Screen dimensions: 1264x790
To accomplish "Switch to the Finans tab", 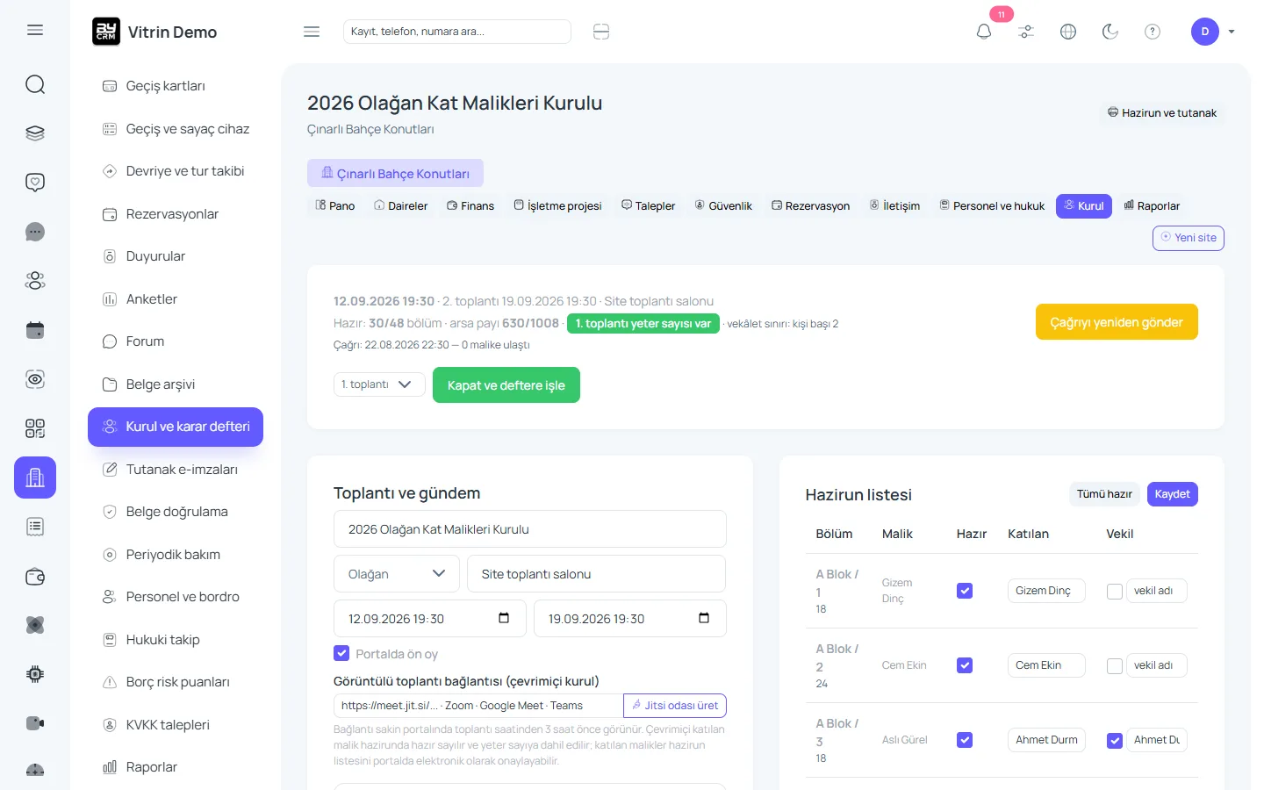I will pyautogui.click(x=470, y=205).
